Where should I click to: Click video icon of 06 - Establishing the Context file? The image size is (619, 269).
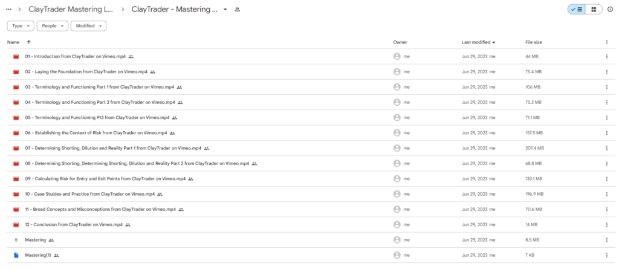click(x=16, y=133)
